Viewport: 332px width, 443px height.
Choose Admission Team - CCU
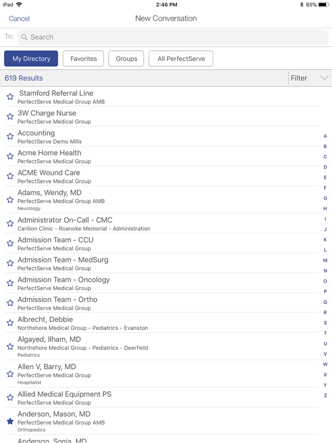pyautogui.click(x=161, y=243)
